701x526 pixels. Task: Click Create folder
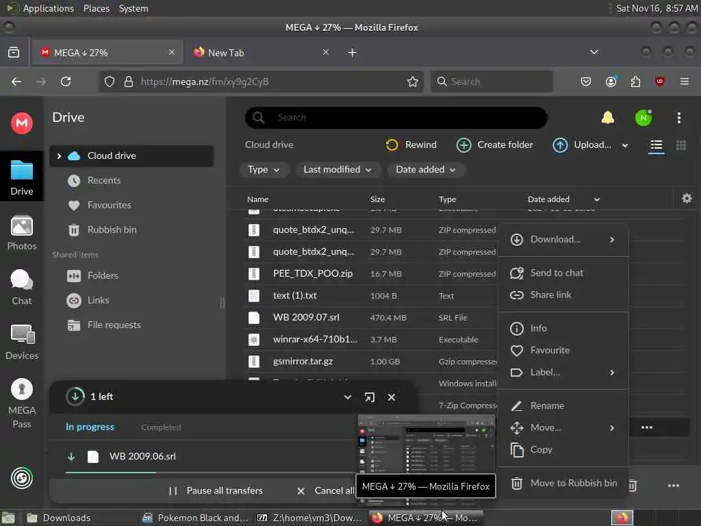coord(494,145)
